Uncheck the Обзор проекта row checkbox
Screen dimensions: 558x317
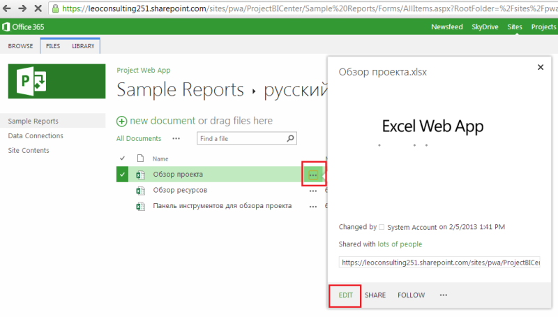[122, 175]
